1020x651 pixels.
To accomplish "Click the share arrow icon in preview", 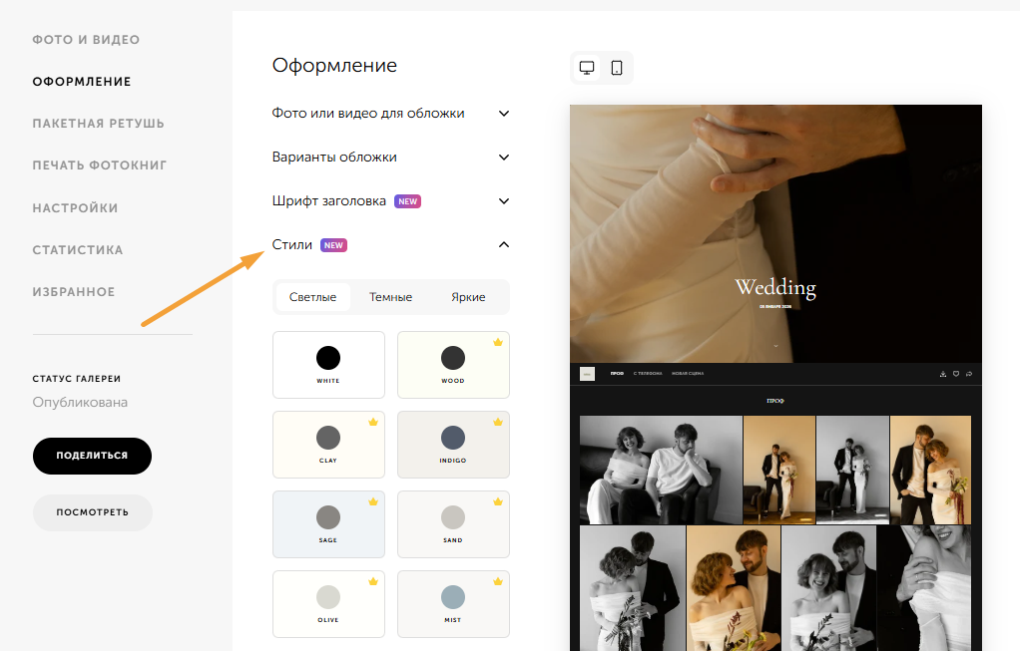I will pos(969,374).
